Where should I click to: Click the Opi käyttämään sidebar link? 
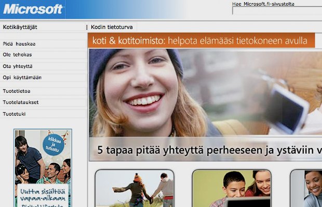(22, 78)
